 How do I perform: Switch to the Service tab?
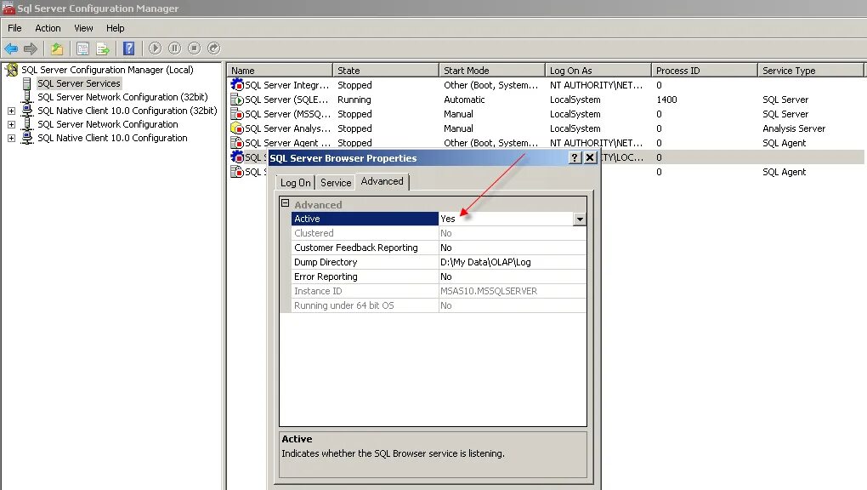(336, 183)
